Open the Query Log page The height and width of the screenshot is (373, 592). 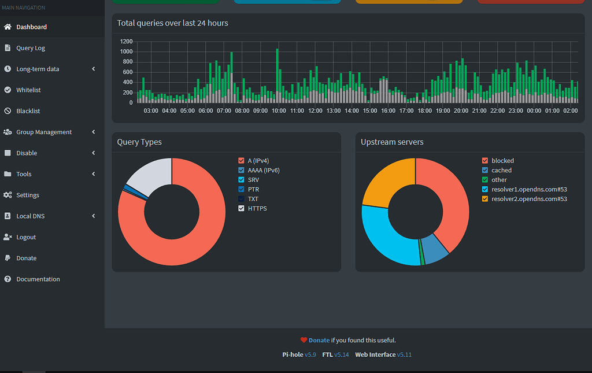[52, 48]
